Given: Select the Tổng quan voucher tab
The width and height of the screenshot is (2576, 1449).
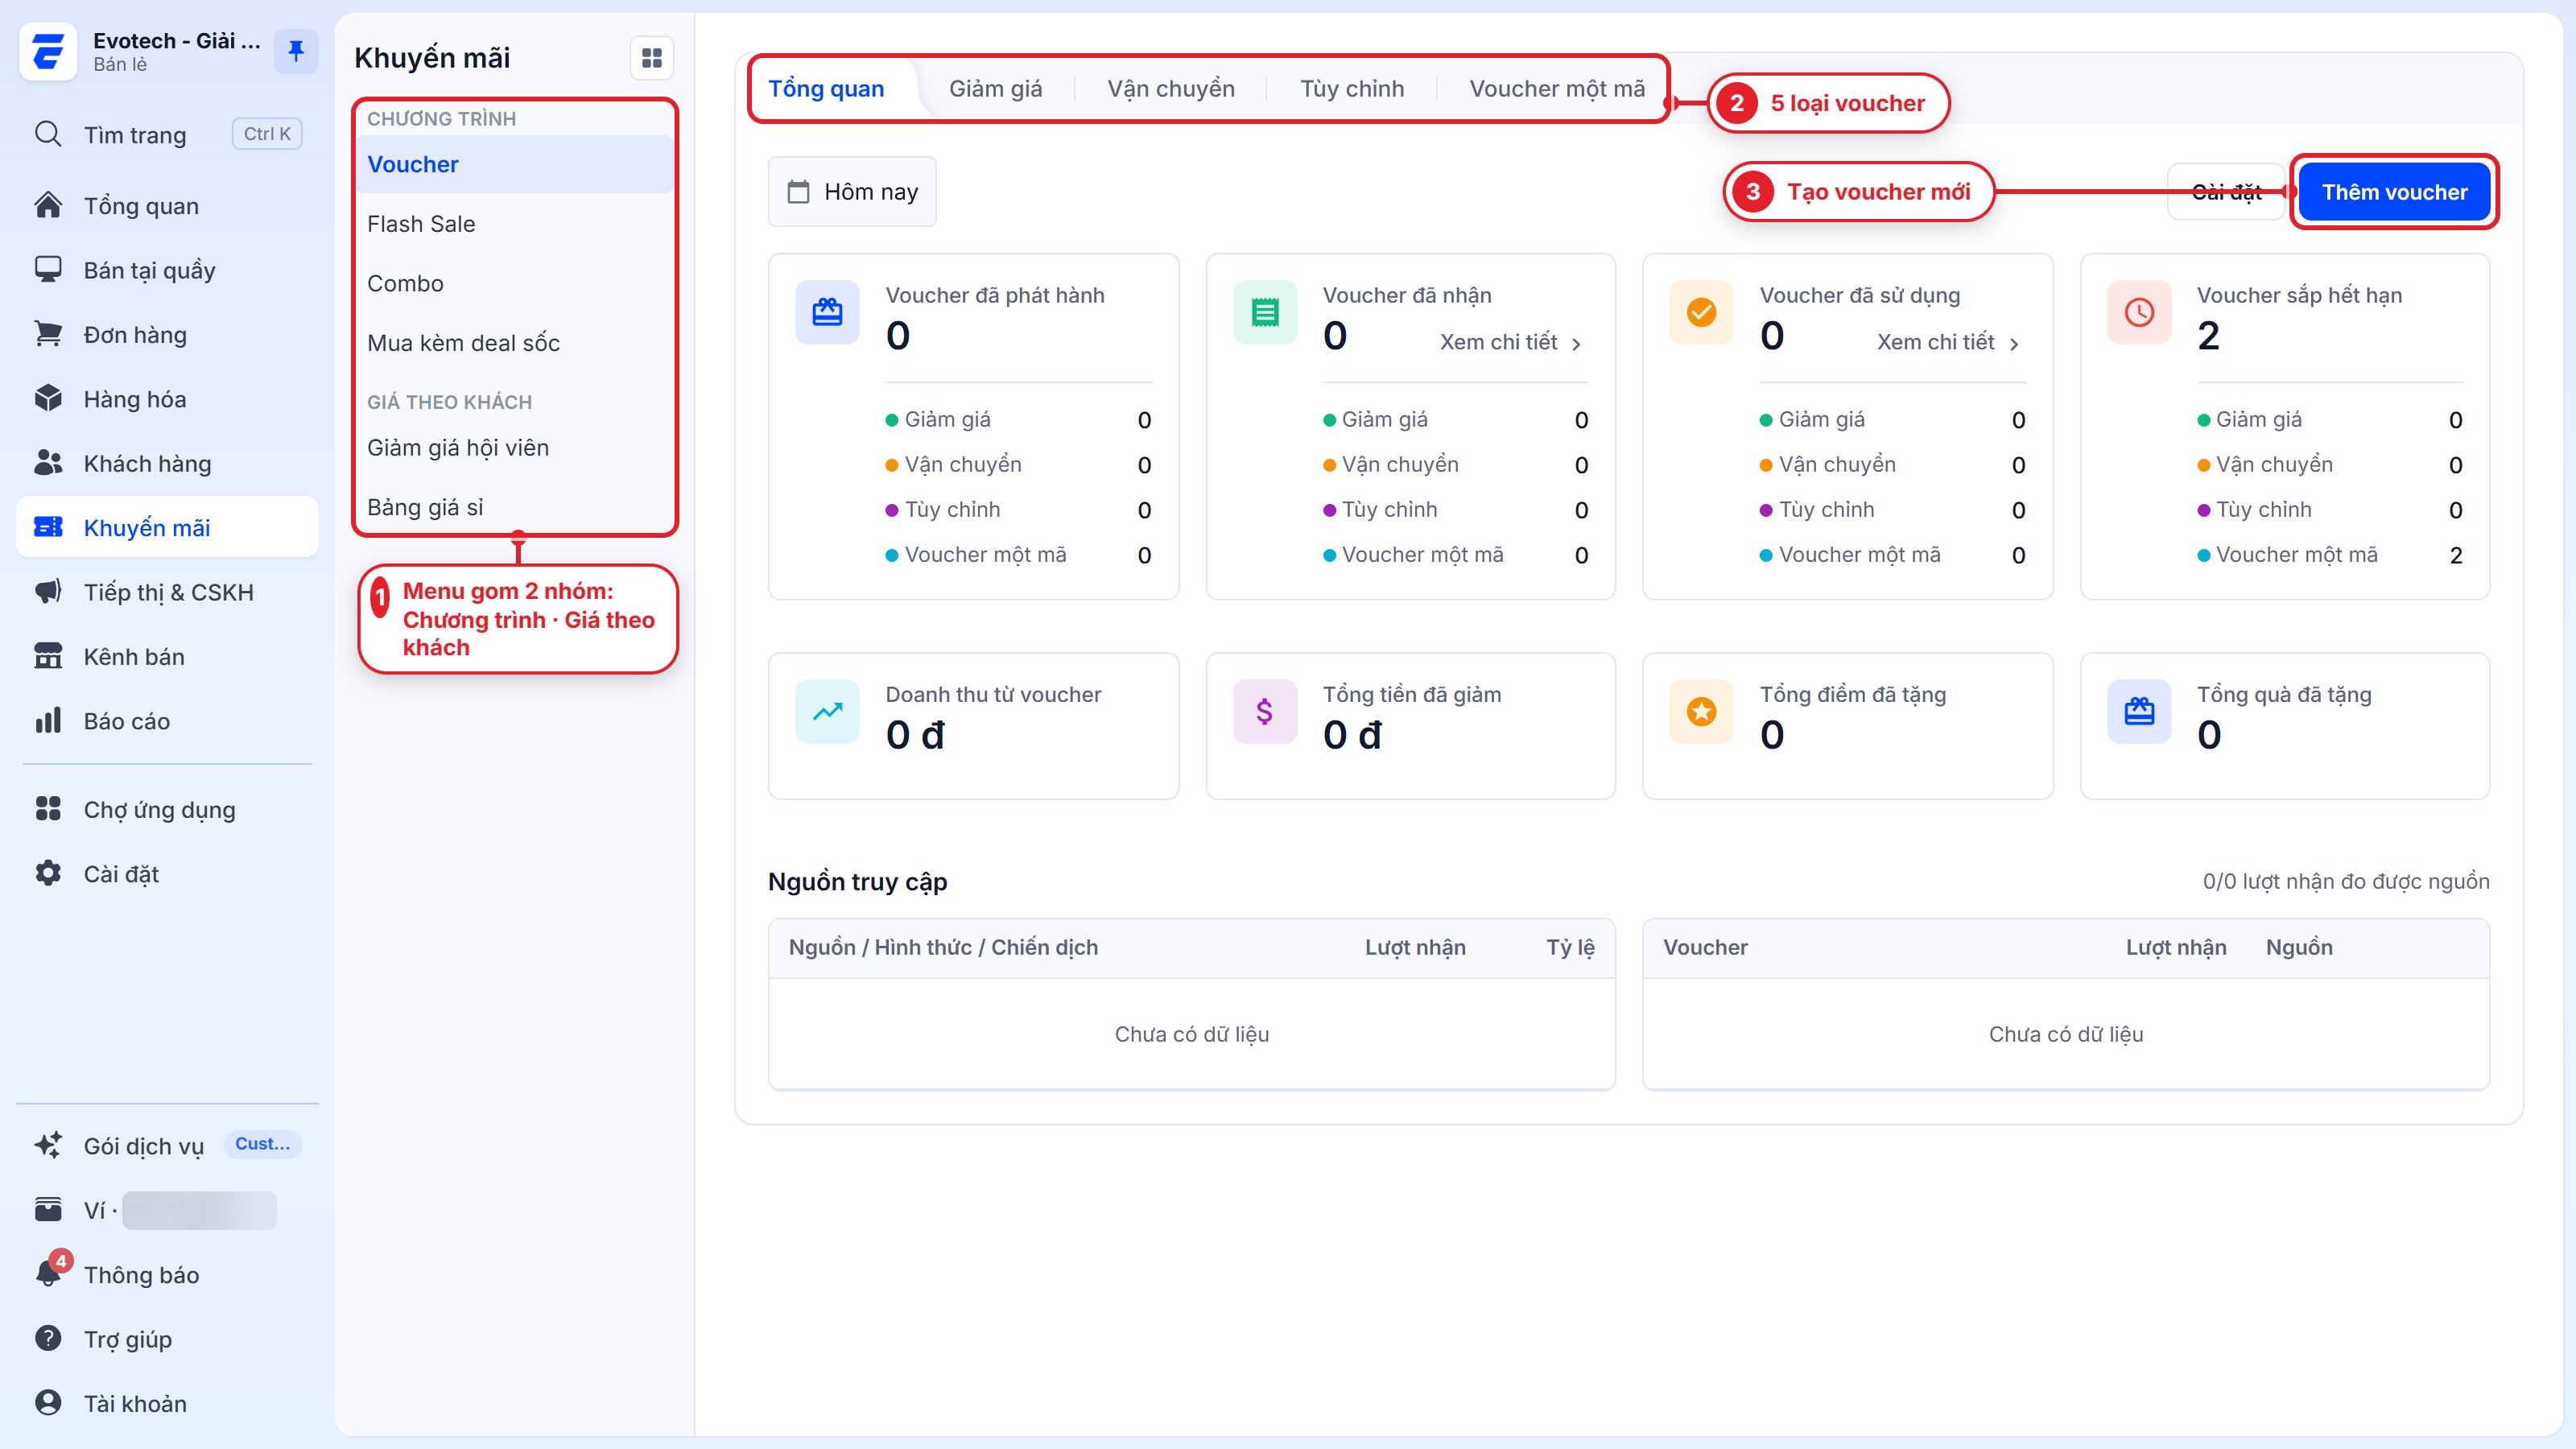Looking at the screenshot, I should (x=826, y=89).
